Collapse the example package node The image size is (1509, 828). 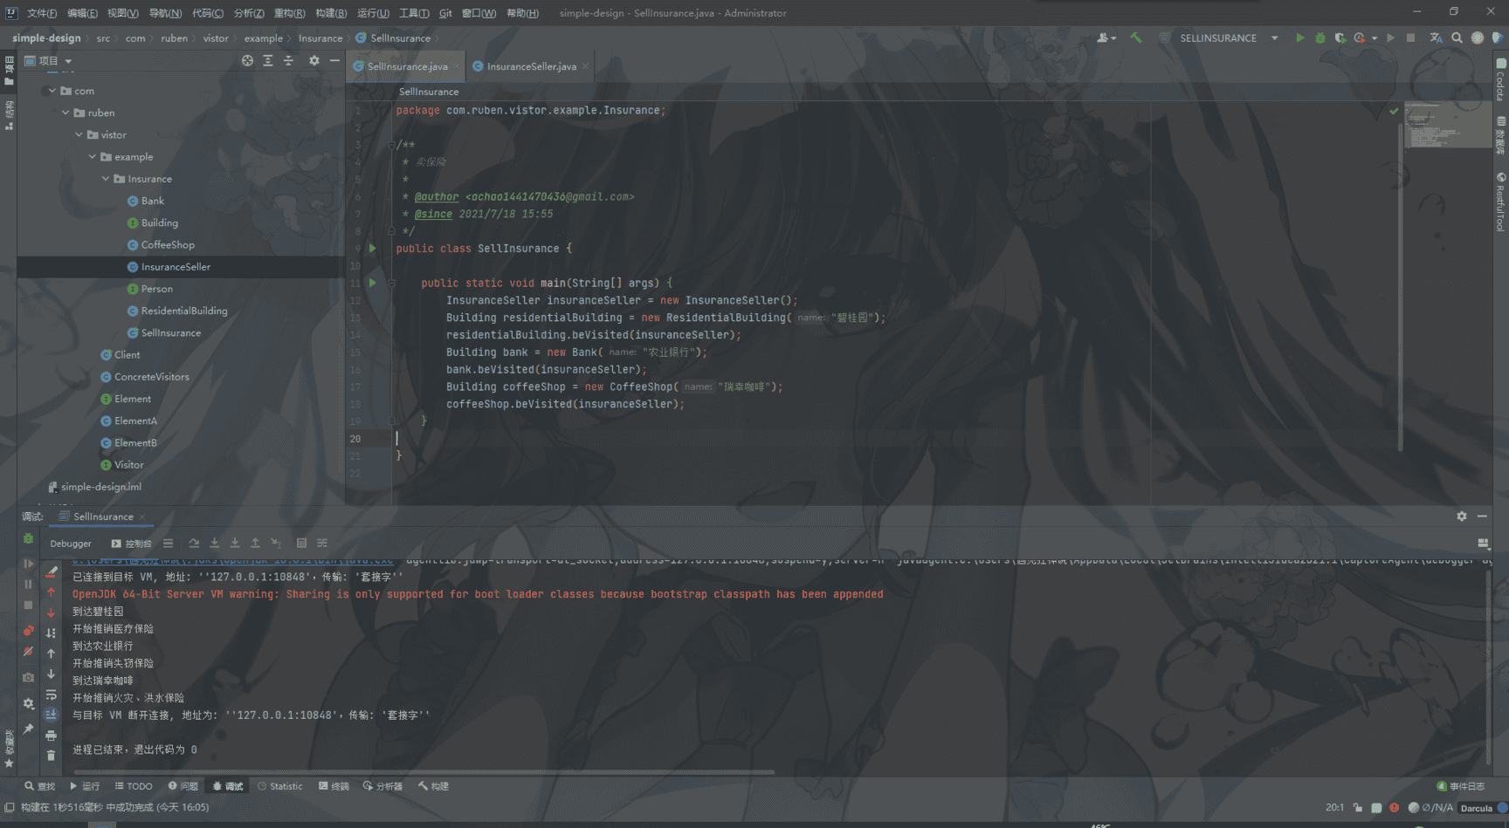[93, 157]
